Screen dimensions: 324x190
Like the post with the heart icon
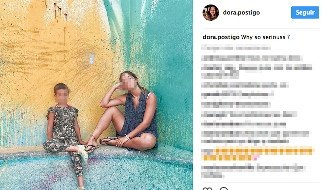(207, 189)
